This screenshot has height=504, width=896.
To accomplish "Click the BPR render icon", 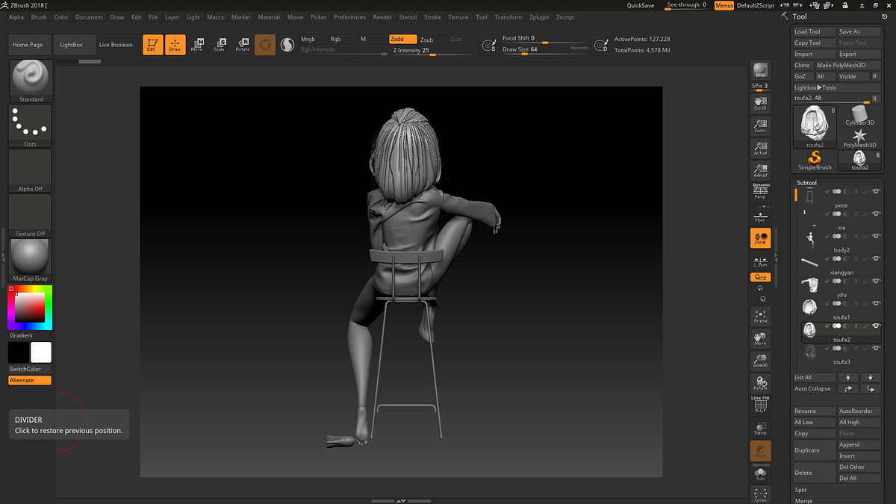I will pyautogui.click(x=760, y=71).
